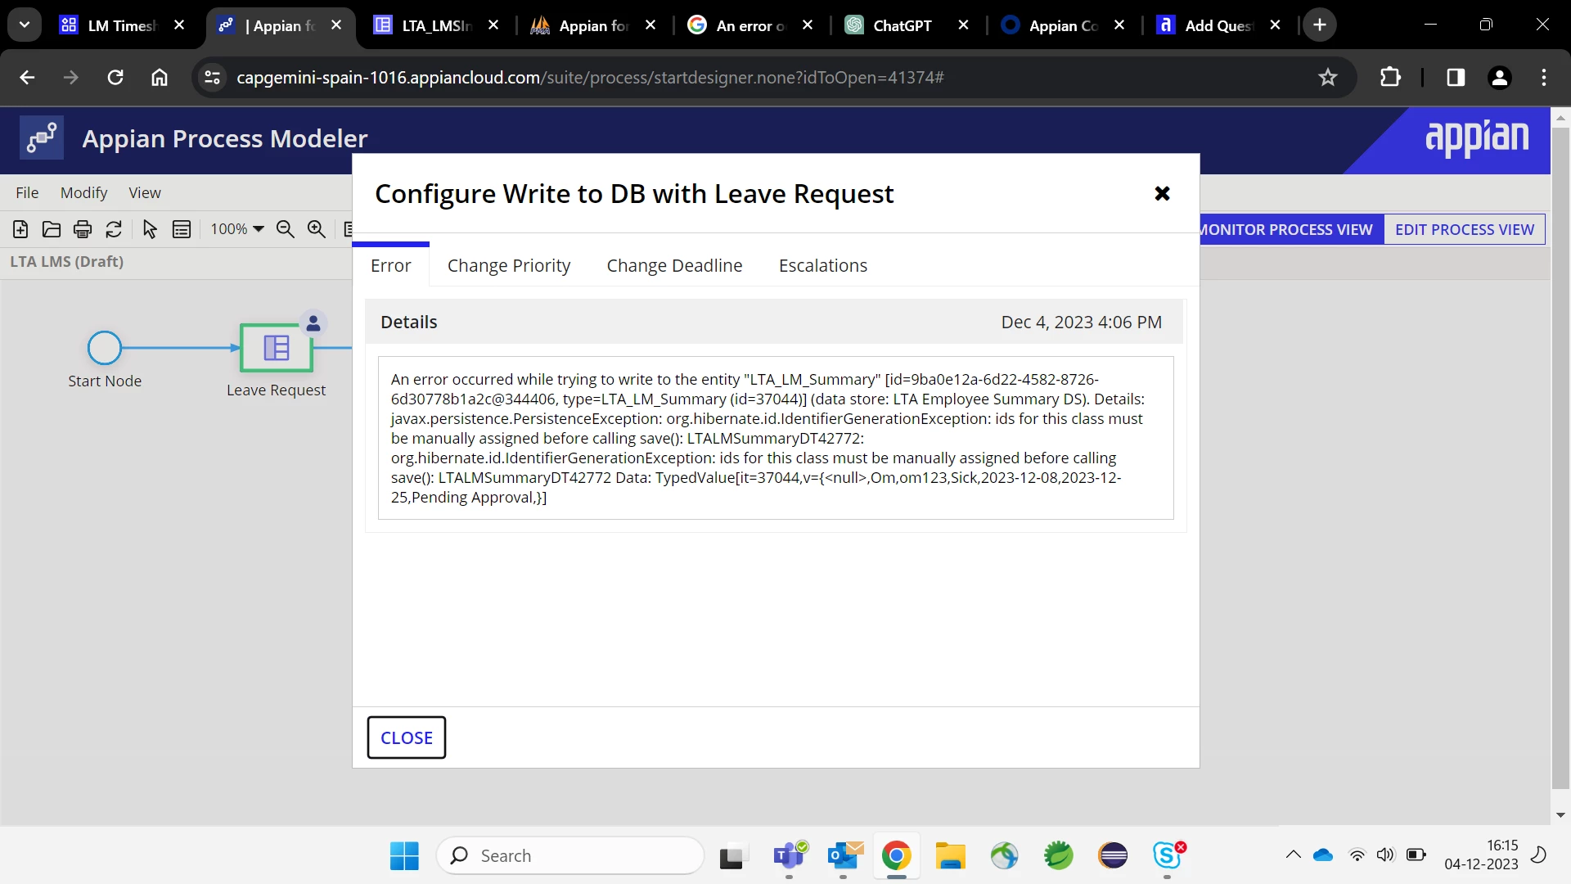Click the user assignment badge on Leave Request
The width and height of the screenshot is (1571, 884).
(313, 324)
